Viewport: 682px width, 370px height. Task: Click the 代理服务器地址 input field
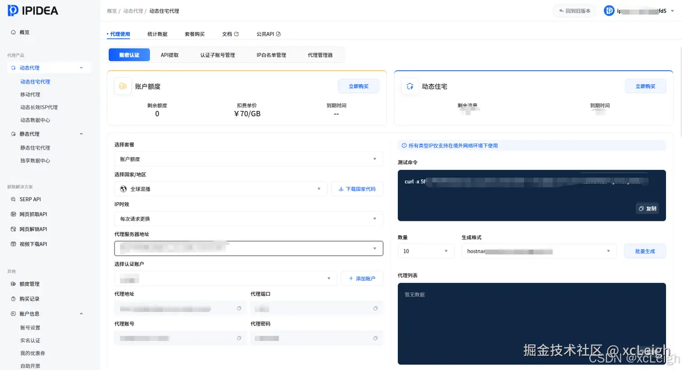248,248
